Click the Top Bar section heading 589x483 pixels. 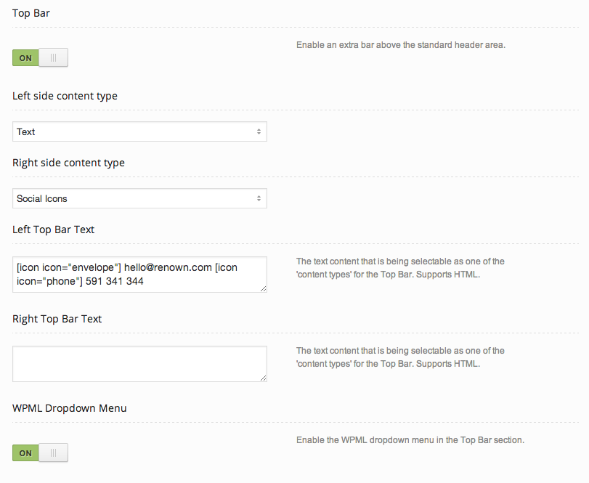[x=31, y=13]
